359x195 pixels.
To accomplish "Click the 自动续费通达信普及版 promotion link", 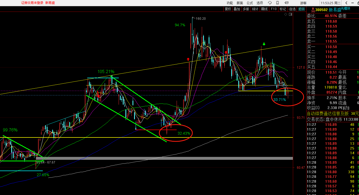I will point(333,114).
